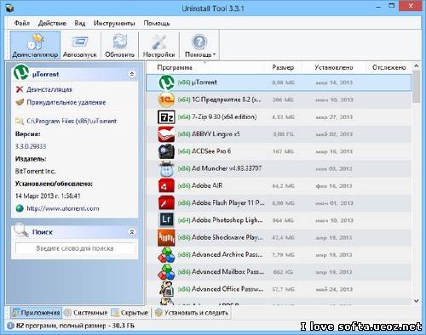The height and width of the screenshot is (335, 426).
Task: Click the Advanced Office Password program icon
Action: 166,289
